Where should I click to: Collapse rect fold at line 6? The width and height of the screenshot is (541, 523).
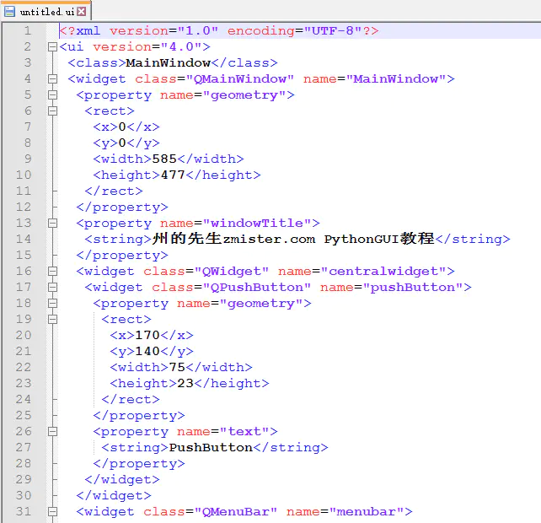coord(52,111)
